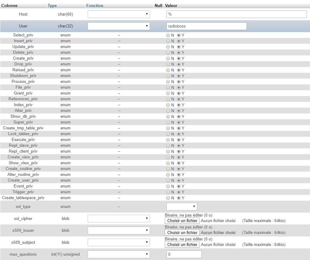This screenshot has width=310, height=260.
Task: Click the Null header text
Action: (158, 6)
